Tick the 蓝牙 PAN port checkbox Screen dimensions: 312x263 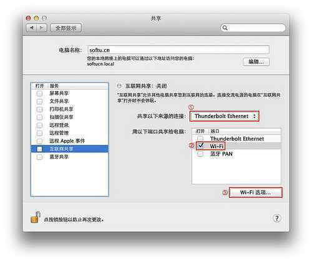point(200,154)
